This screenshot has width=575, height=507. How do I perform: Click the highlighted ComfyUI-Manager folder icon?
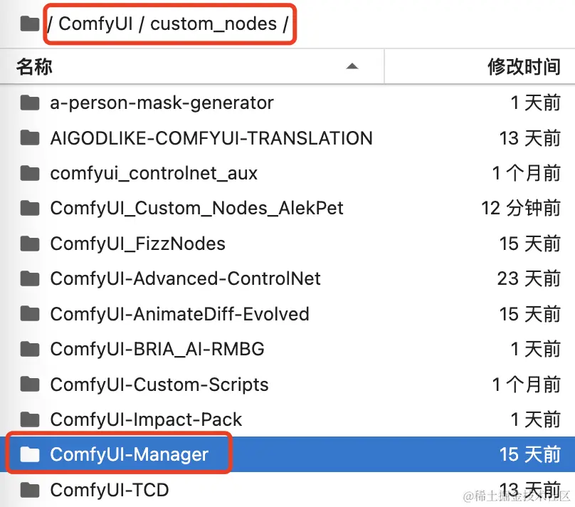click(x=30, y=454)
